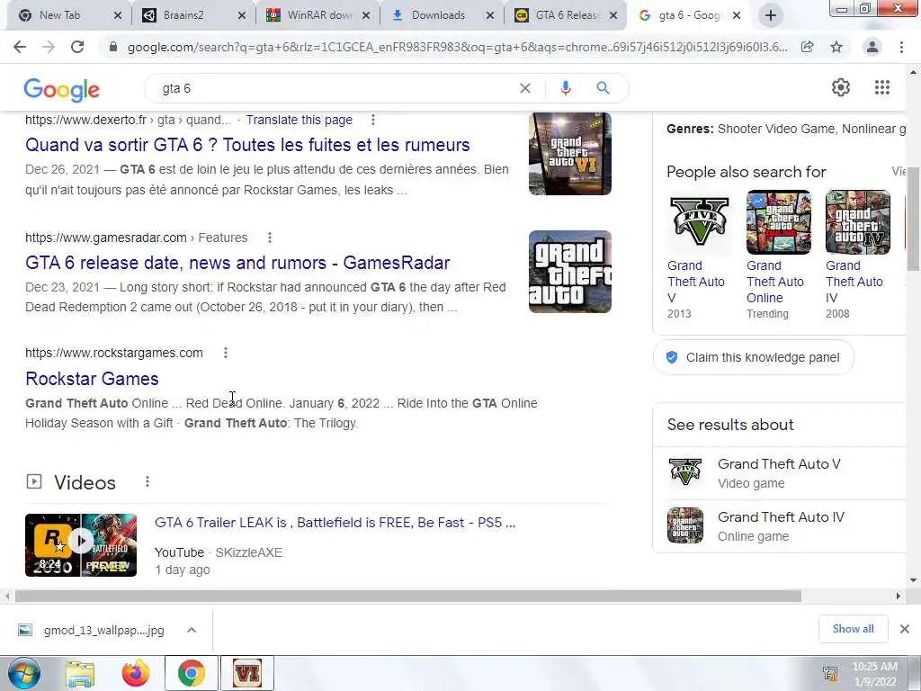Screen dimensions: 921x691
Task: Dismiss the downloads bar
Action: pyautogui.click(x=905, y=629)
